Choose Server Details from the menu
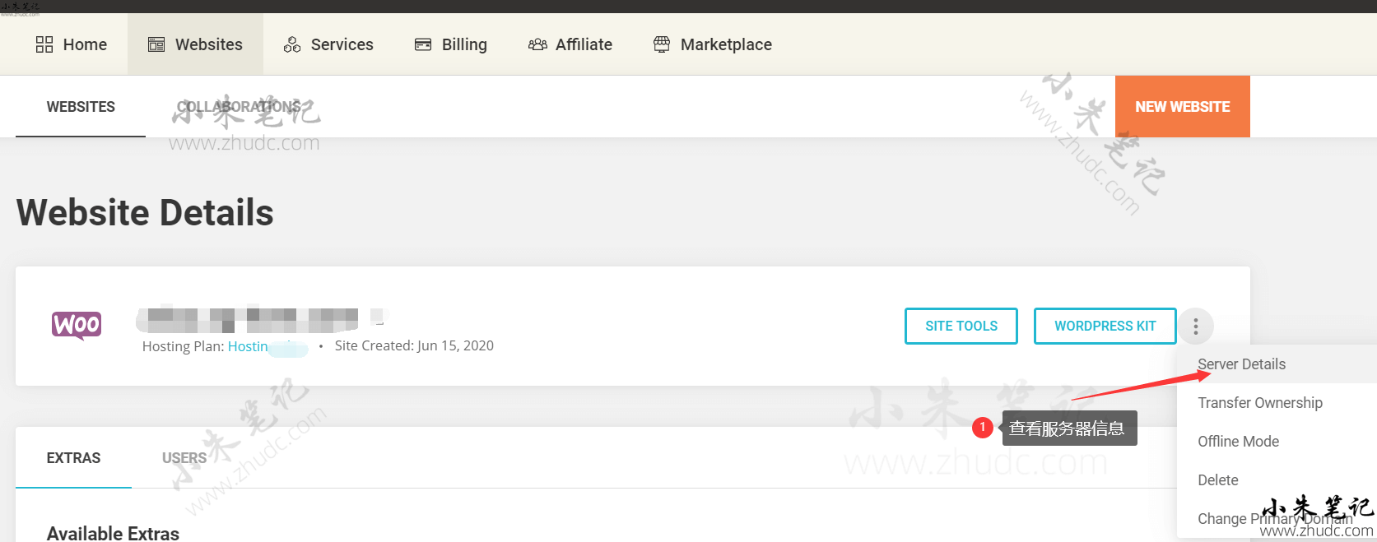Screen dimensions: 1377x542 1241,364
